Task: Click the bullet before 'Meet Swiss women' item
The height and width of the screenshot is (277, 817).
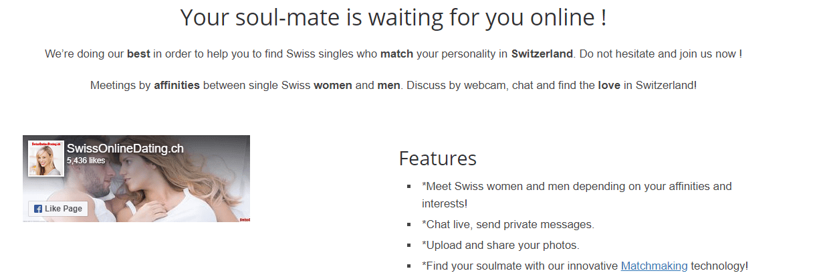Action: pos(409,187)
